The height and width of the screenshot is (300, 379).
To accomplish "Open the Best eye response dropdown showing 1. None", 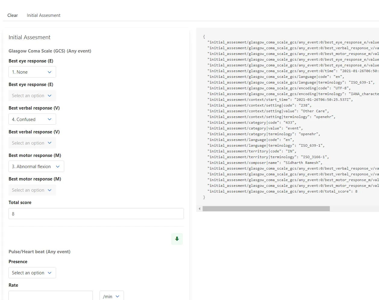I will point(32,72).
